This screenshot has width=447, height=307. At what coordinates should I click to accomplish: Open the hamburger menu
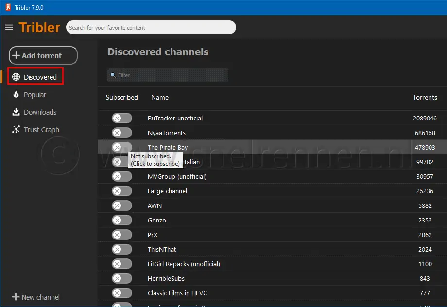[9, 27]
